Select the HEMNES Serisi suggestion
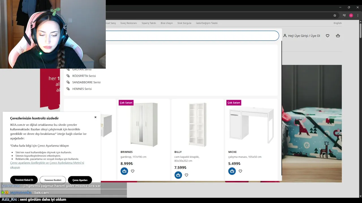 82,89
